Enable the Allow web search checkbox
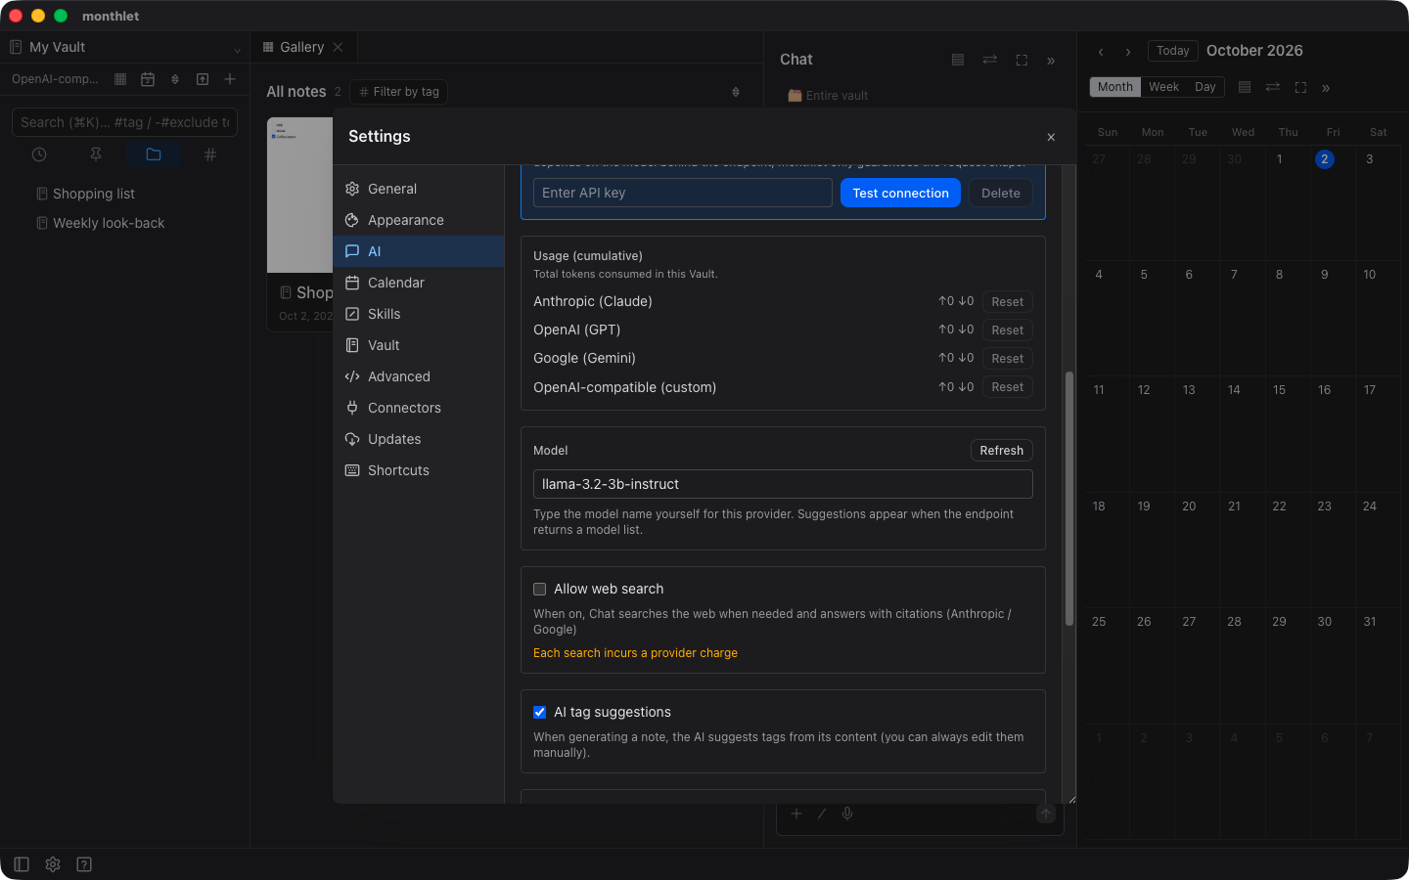 (539, 589)
